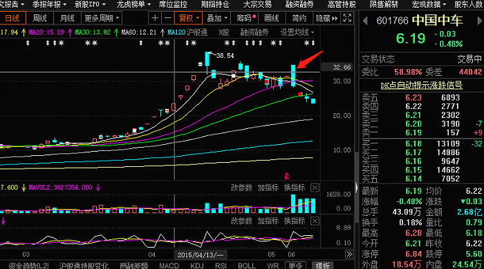Screen dimensions: 484x269
Task: Open 期指持仓 in the top menu
Action: 215,4
